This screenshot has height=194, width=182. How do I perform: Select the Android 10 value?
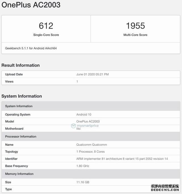84,115
